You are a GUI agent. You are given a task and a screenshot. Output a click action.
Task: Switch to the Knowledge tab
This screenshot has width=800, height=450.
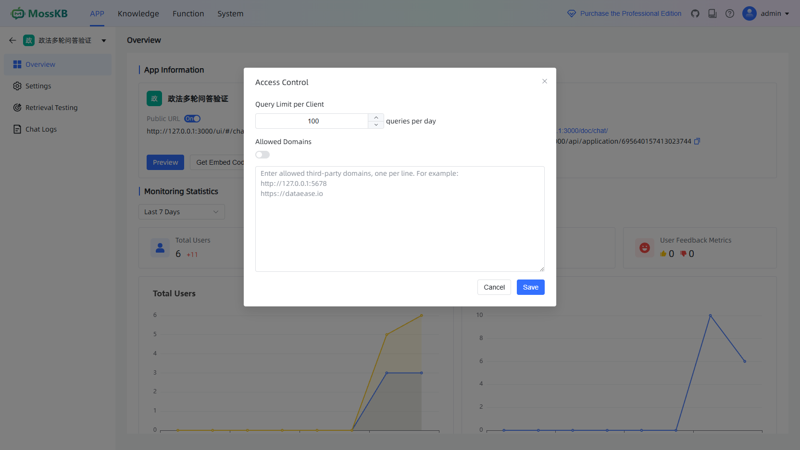[x=138, y=13]
